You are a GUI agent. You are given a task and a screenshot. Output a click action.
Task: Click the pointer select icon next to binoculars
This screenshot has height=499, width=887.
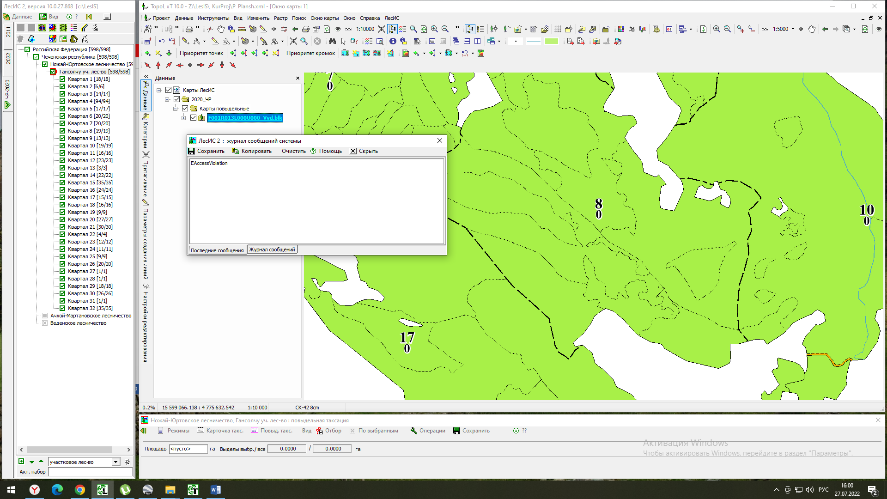tap(343, 41)
